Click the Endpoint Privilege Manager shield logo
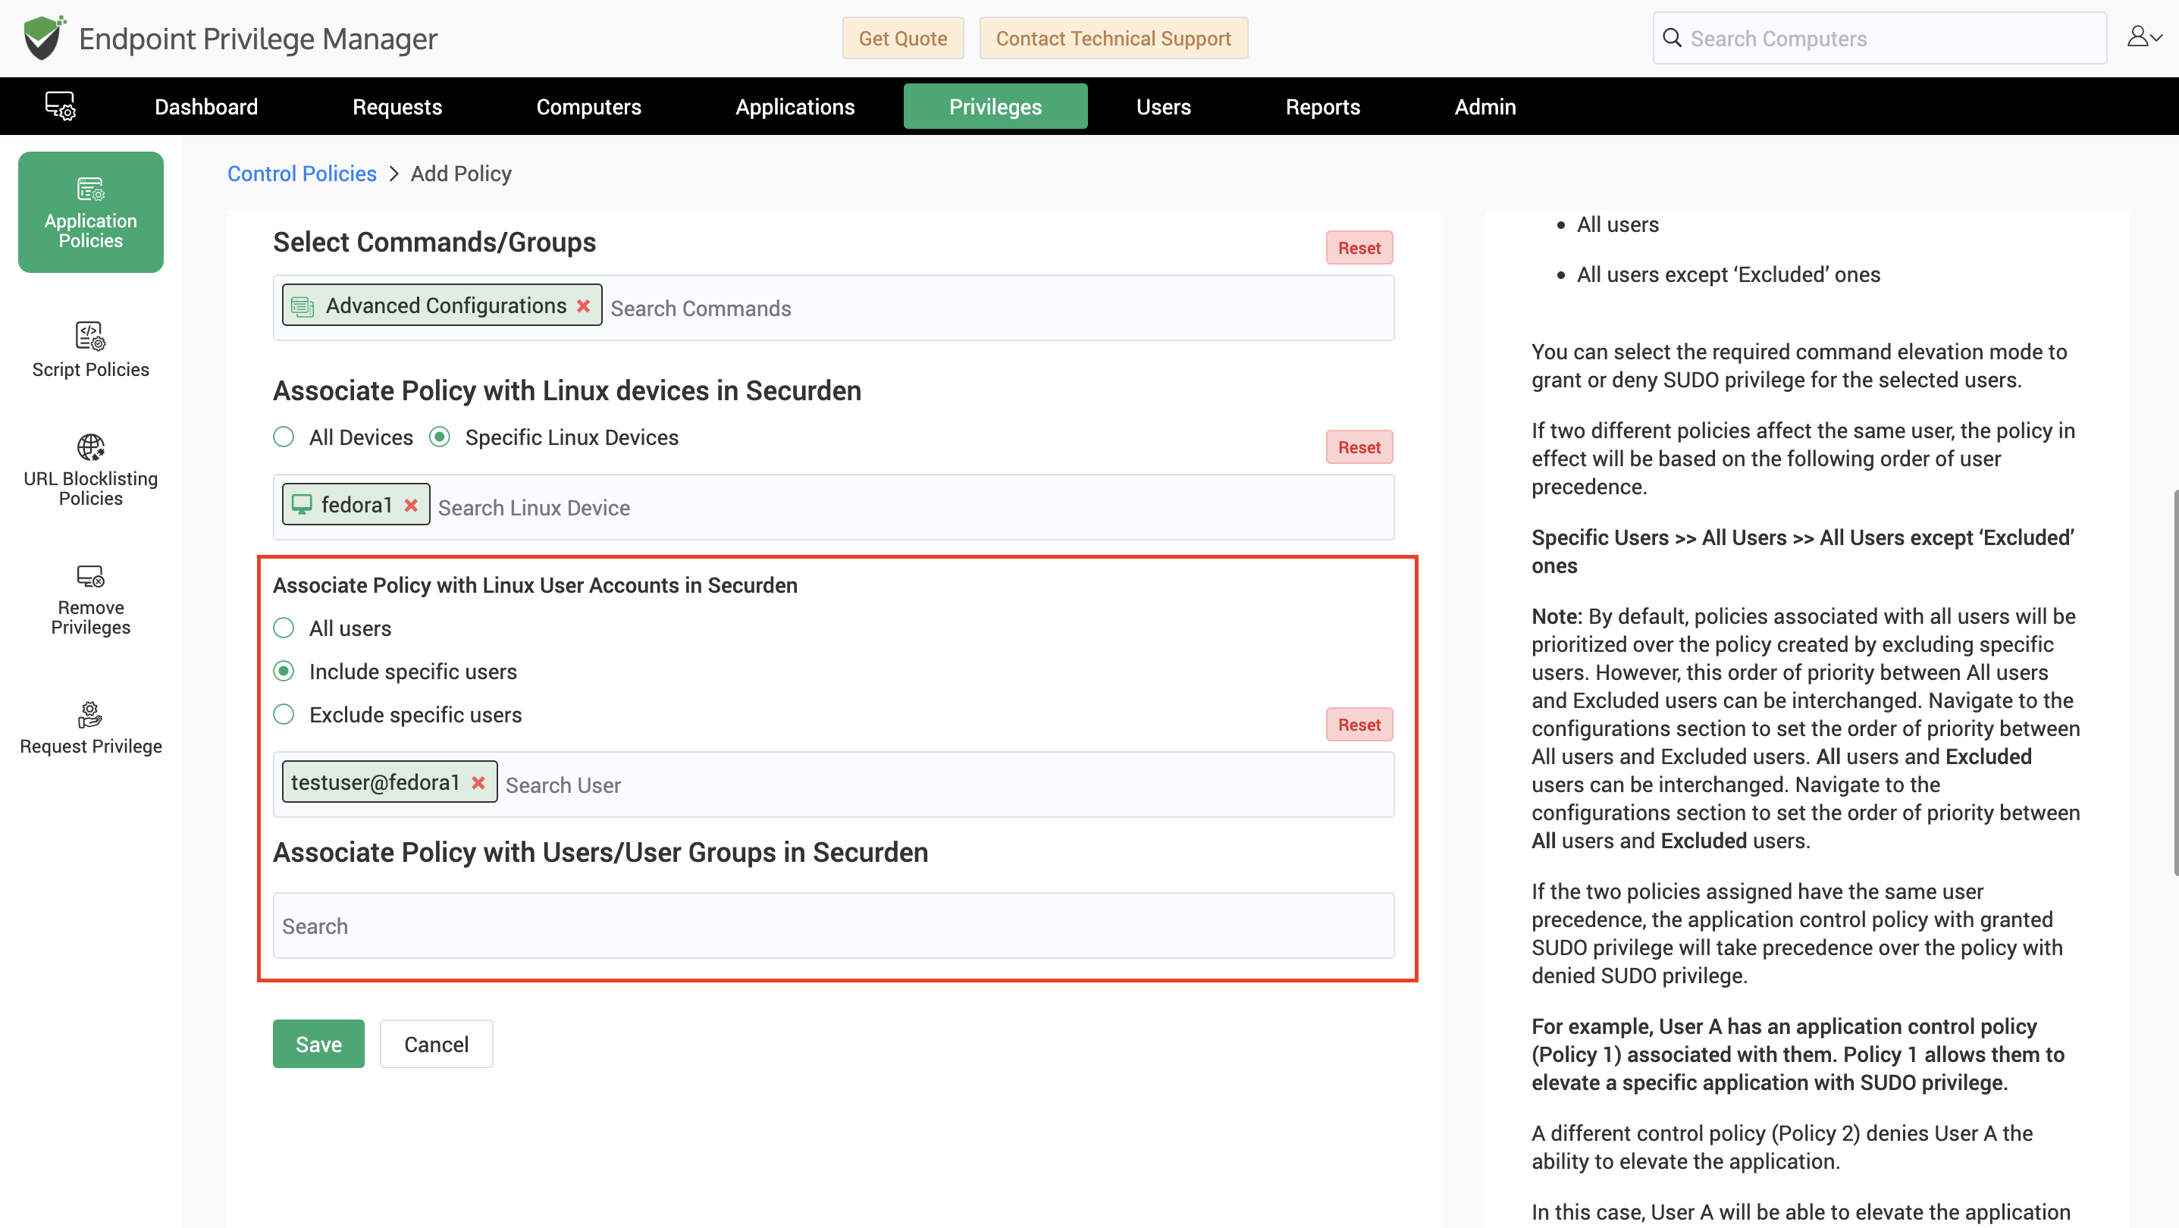This screenshot has width=2179, height=1228. [x=44, y=38]
